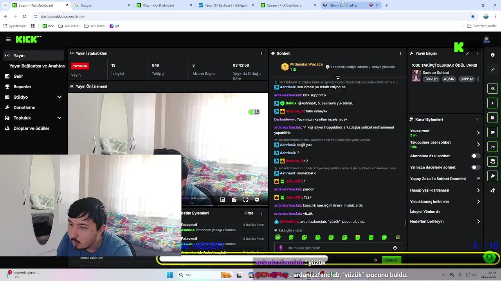Open Windows Start menu
Viewport: 501px width, 281px height.
(169, 275)
